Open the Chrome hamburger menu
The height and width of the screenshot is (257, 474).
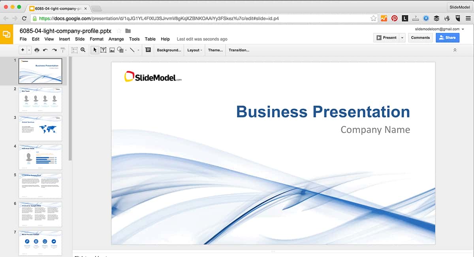coord(468,18)
